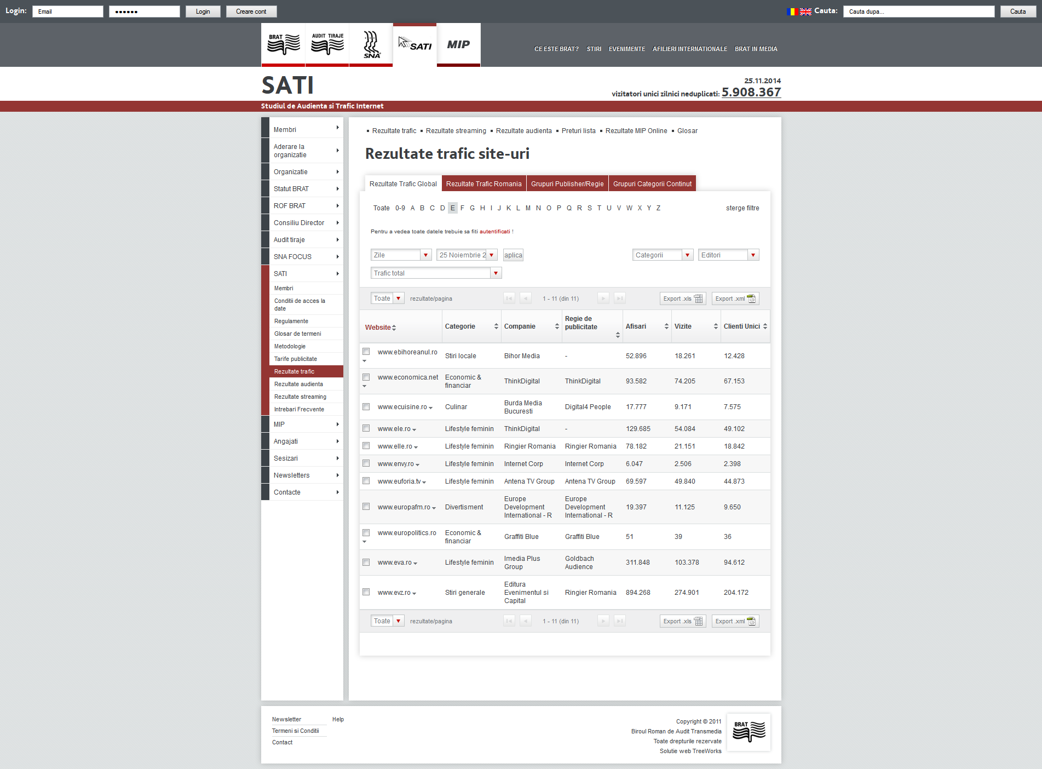1042x769 pixels.
Task: Click the sterge filtre link
Action: pos(742,208)
